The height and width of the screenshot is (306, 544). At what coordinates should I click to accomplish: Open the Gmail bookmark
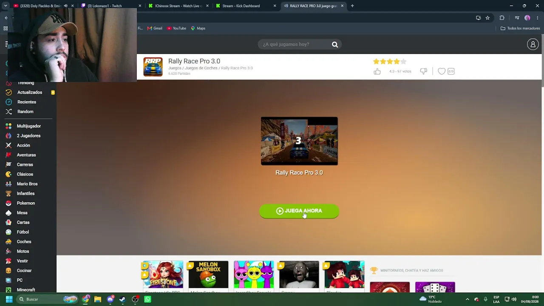[155, 28]
